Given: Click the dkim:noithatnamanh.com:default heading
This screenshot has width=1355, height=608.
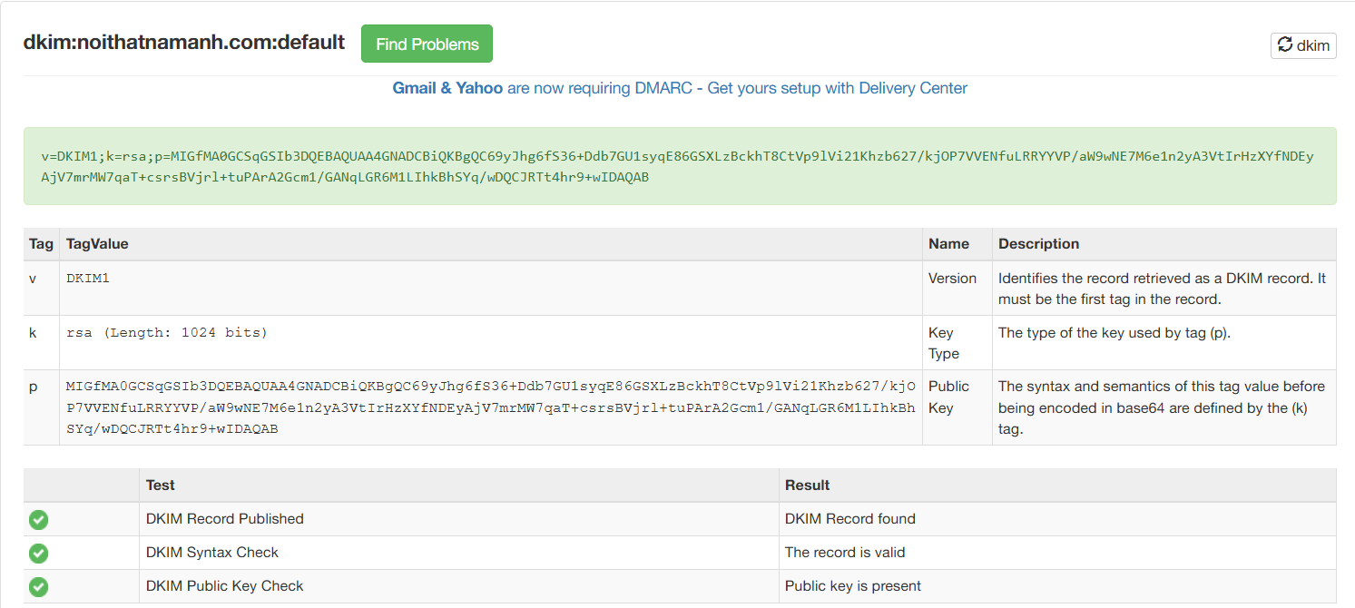Looking at the screenshot, I should [184, 43].
